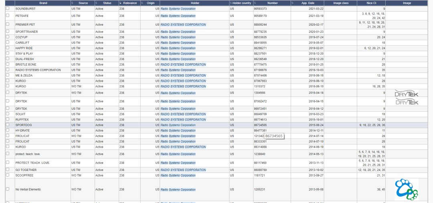Click application number 86117460
This screenshot has height=203, width=433.
260,163
